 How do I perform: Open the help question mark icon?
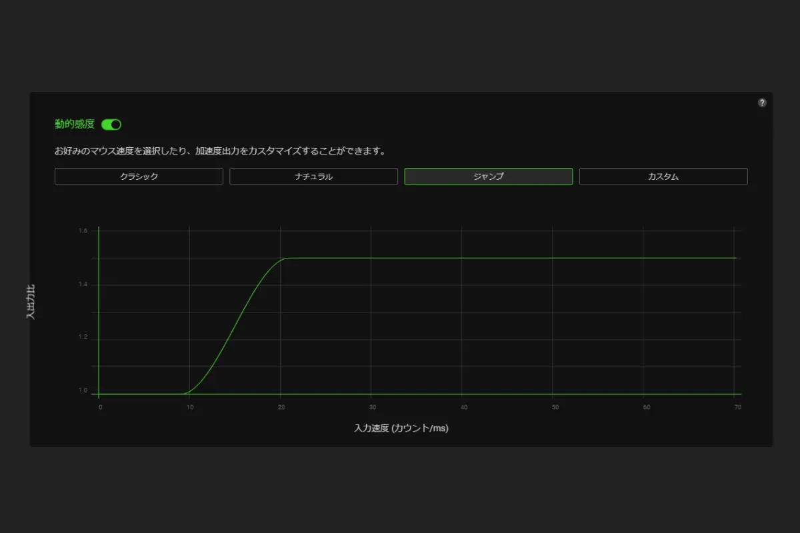pyautogui.click(x=762, y=103)
